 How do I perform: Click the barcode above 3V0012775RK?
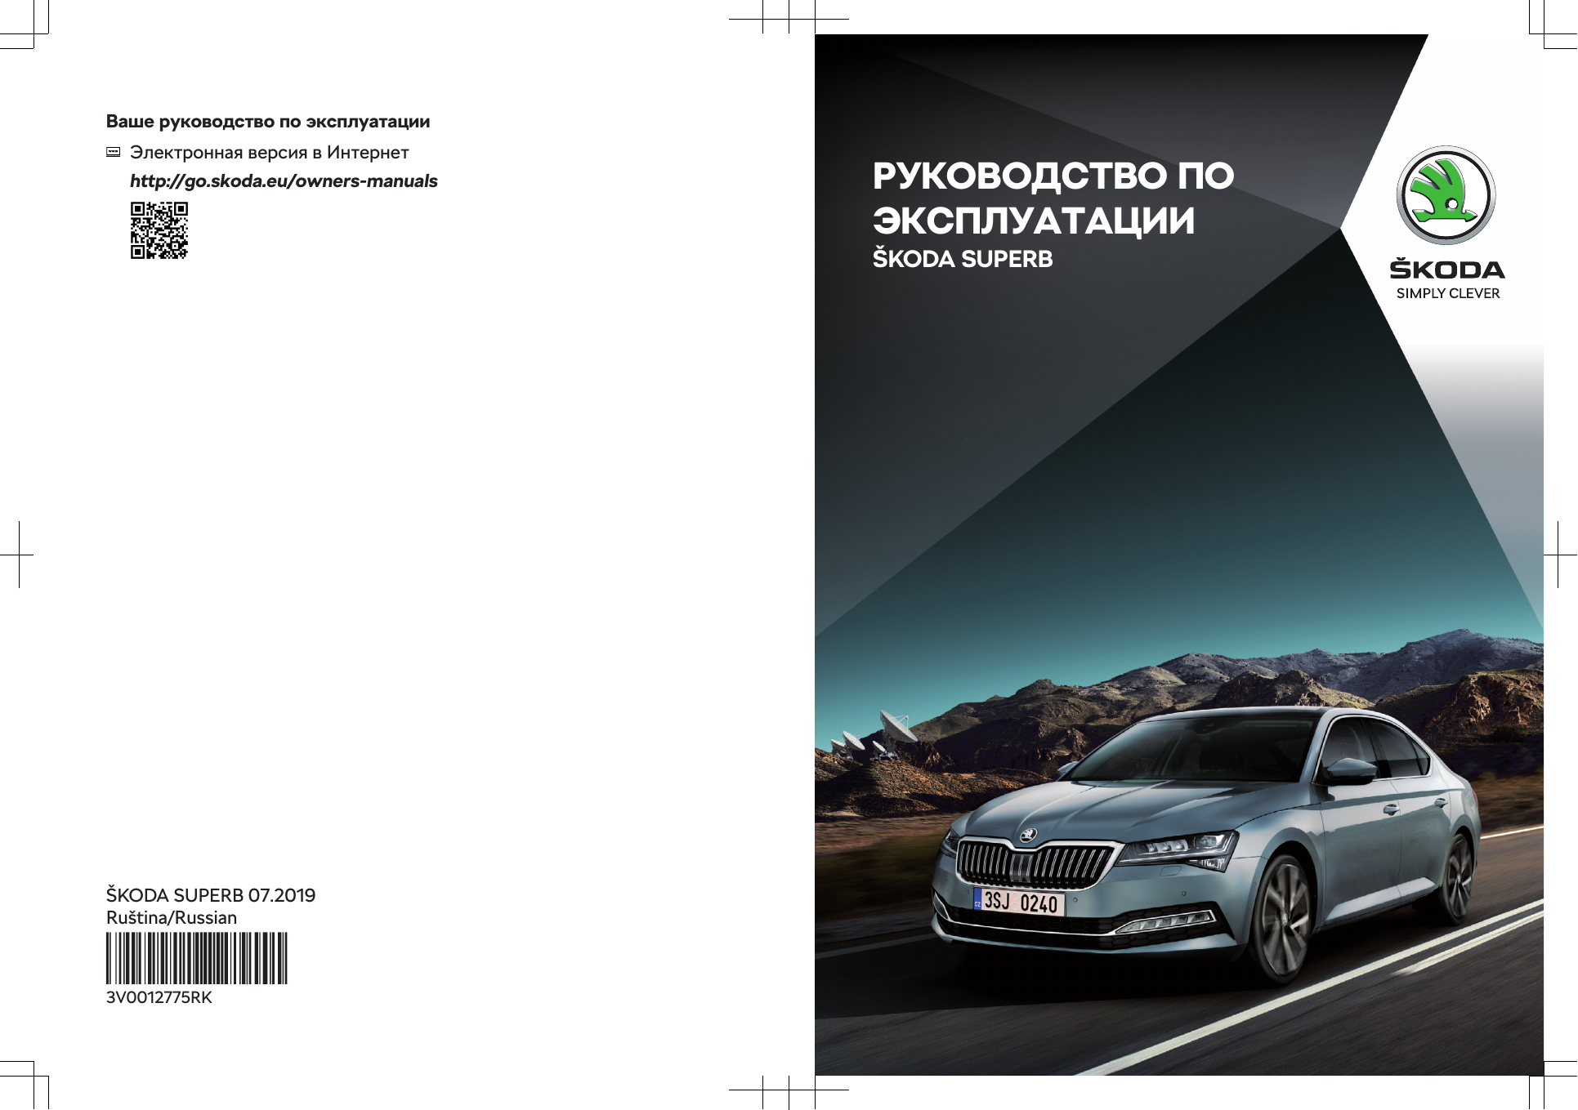197,958
